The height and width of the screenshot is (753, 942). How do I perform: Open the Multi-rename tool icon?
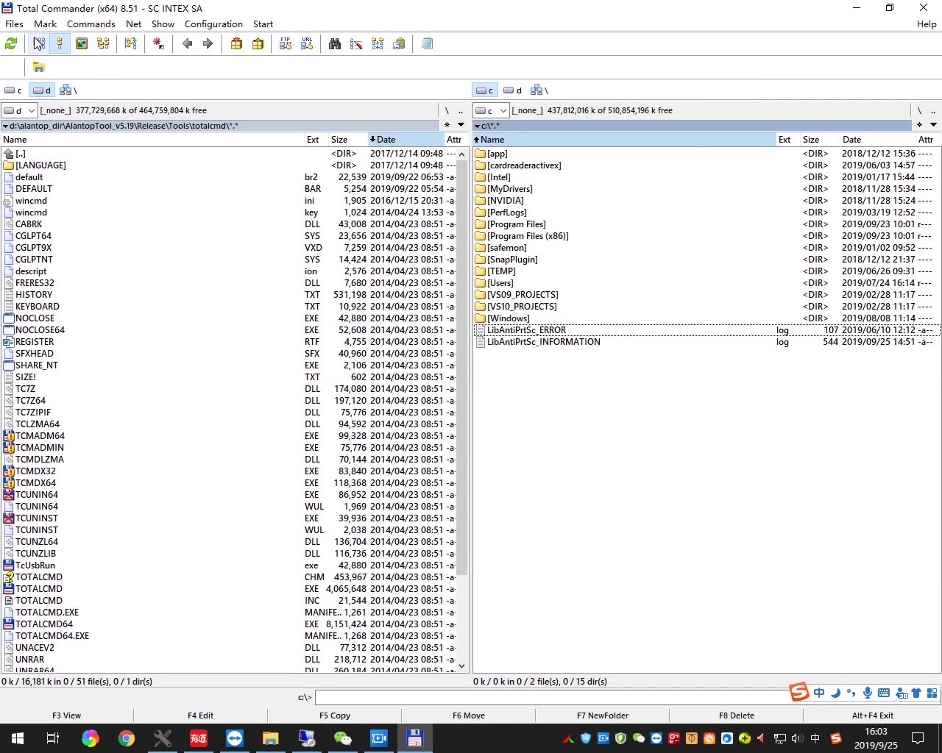click(x=356, y=44)
